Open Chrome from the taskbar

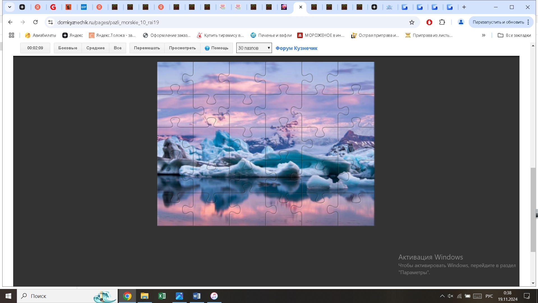pos(127,296)
